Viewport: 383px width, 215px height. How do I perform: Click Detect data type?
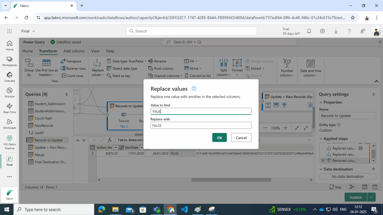122,69
